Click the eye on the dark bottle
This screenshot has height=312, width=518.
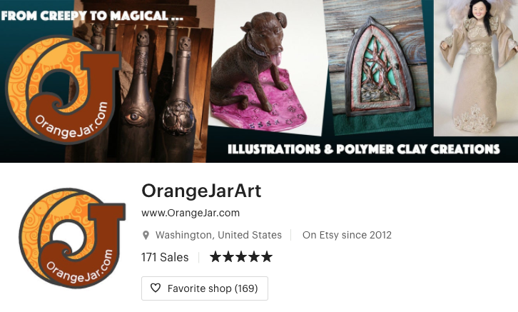point(134,117)
